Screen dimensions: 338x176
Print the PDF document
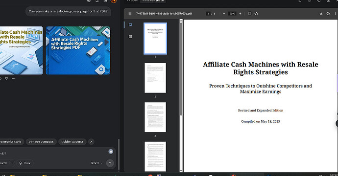[x=328, y=14]
